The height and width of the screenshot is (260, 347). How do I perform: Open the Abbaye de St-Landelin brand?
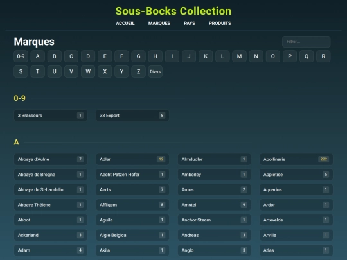coord(51,189)
